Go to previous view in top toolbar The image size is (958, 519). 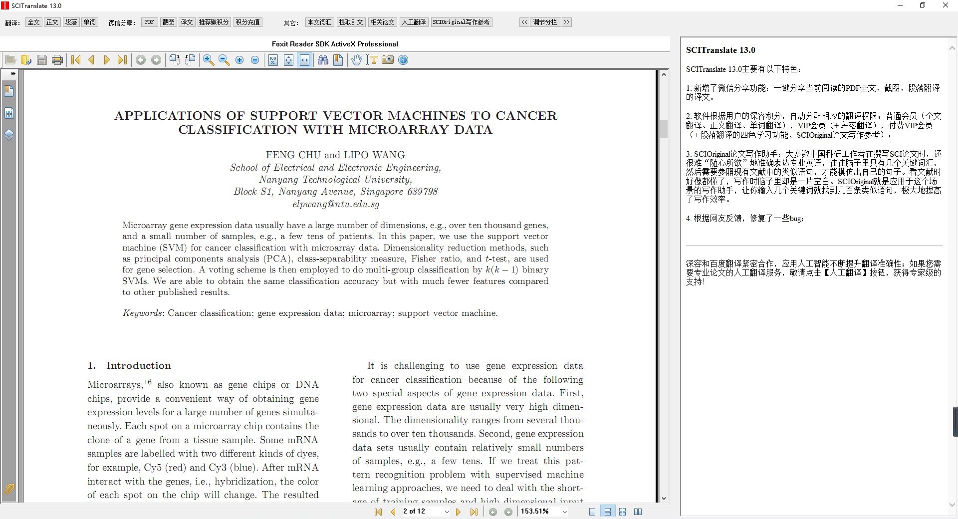point(141,60)
